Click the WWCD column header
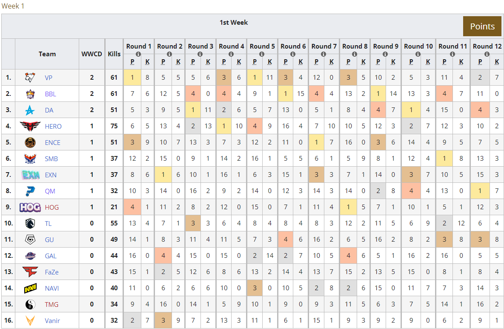Viewport: 504px width, 329px height. tap(92, 54)
